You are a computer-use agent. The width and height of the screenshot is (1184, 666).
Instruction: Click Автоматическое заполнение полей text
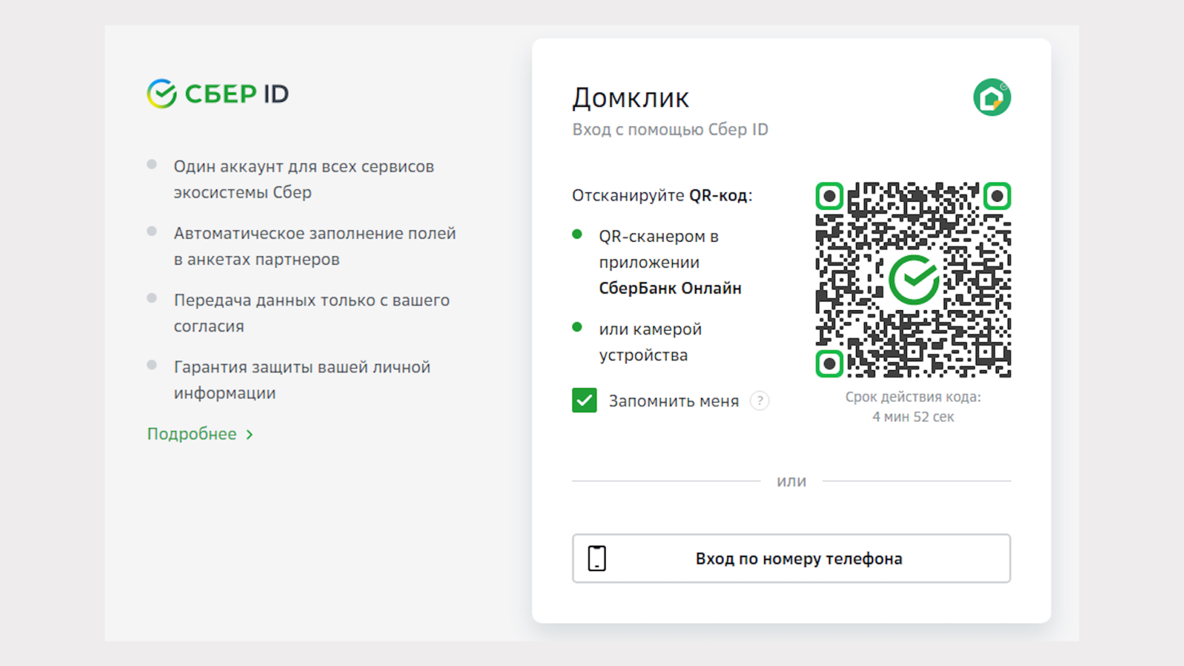point(315,246)
